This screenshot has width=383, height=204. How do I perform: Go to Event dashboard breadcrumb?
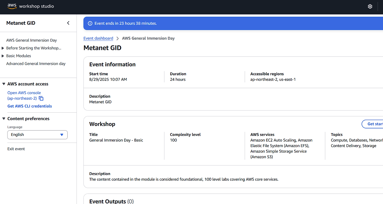point(98,38)
